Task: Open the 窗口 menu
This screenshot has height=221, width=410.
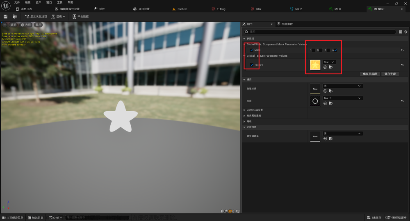Action: 49,2
